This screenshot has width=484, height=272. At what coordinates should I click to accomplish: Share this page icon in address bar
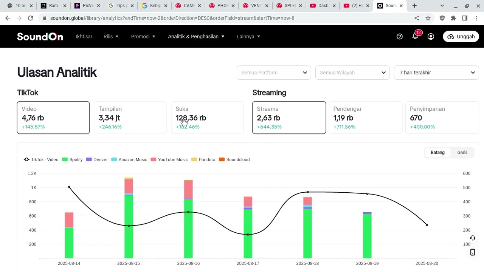pos(417,18)
